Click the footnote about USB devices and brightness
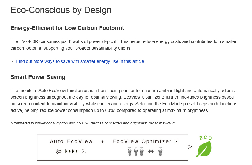 click(x=93, y=123)
